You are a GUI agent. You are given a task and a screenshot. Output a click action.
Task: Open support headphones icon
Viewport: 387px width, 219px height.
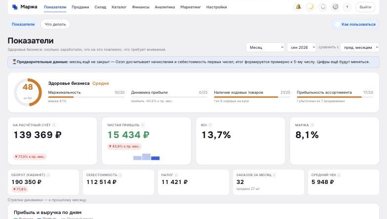[x=323, y=7]
